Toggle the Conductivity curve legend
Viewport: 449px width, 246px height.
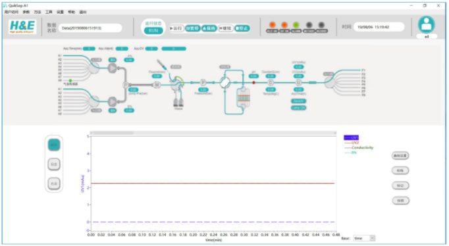359,147
